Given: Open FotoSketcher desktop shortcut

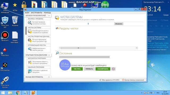Looking at the screenshot, I should [x=5, y=67].
